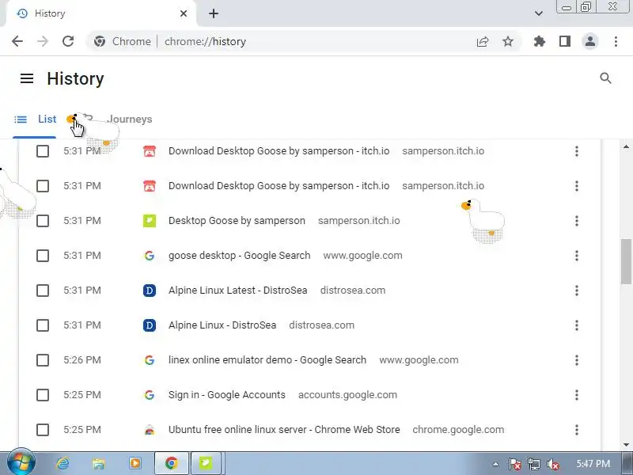Check the Desktop Goose by samperson entry

pos(43,221)
